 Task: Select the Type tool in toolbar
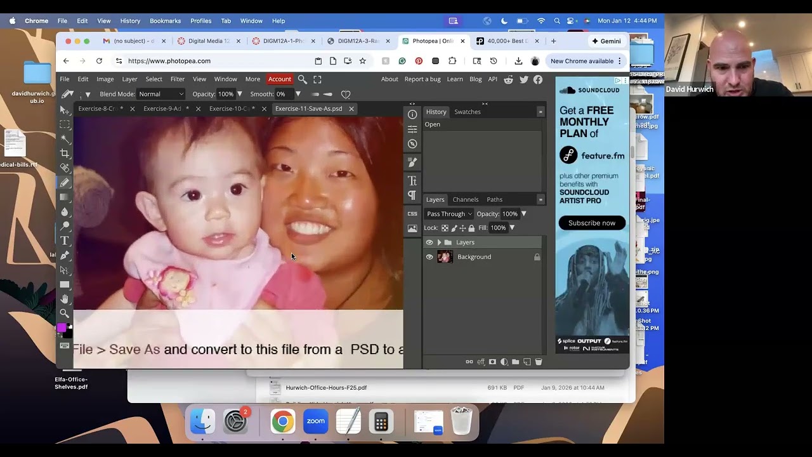coord(65,241)
